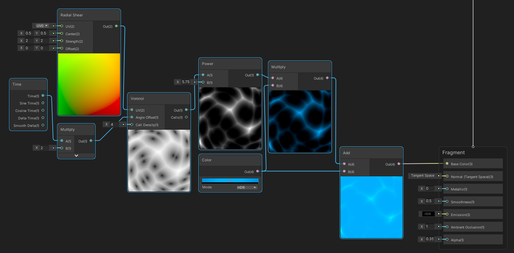Select the Fragment block title
The height and width of the screenshot is (253, 514).
(x=453, y=152)
